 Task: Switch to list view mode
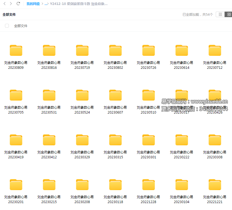[220, 14]
